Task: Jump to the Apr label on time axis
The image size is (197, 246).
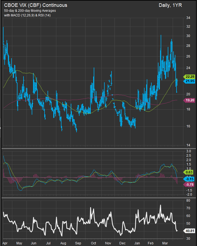Action: pos(5,243)
